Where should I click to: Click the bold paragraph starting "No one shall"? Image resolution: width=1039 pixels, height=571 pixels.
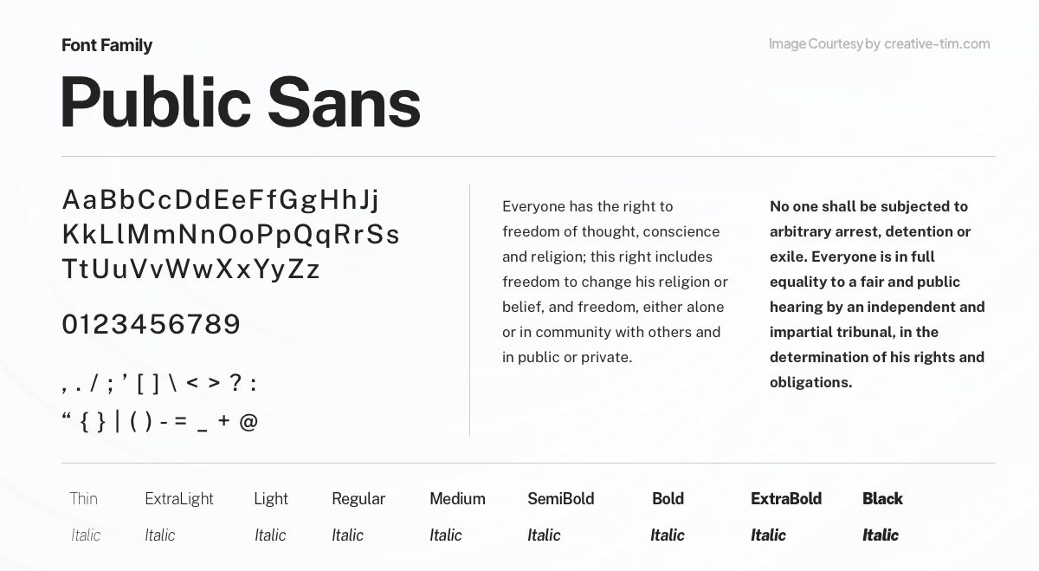877,294
